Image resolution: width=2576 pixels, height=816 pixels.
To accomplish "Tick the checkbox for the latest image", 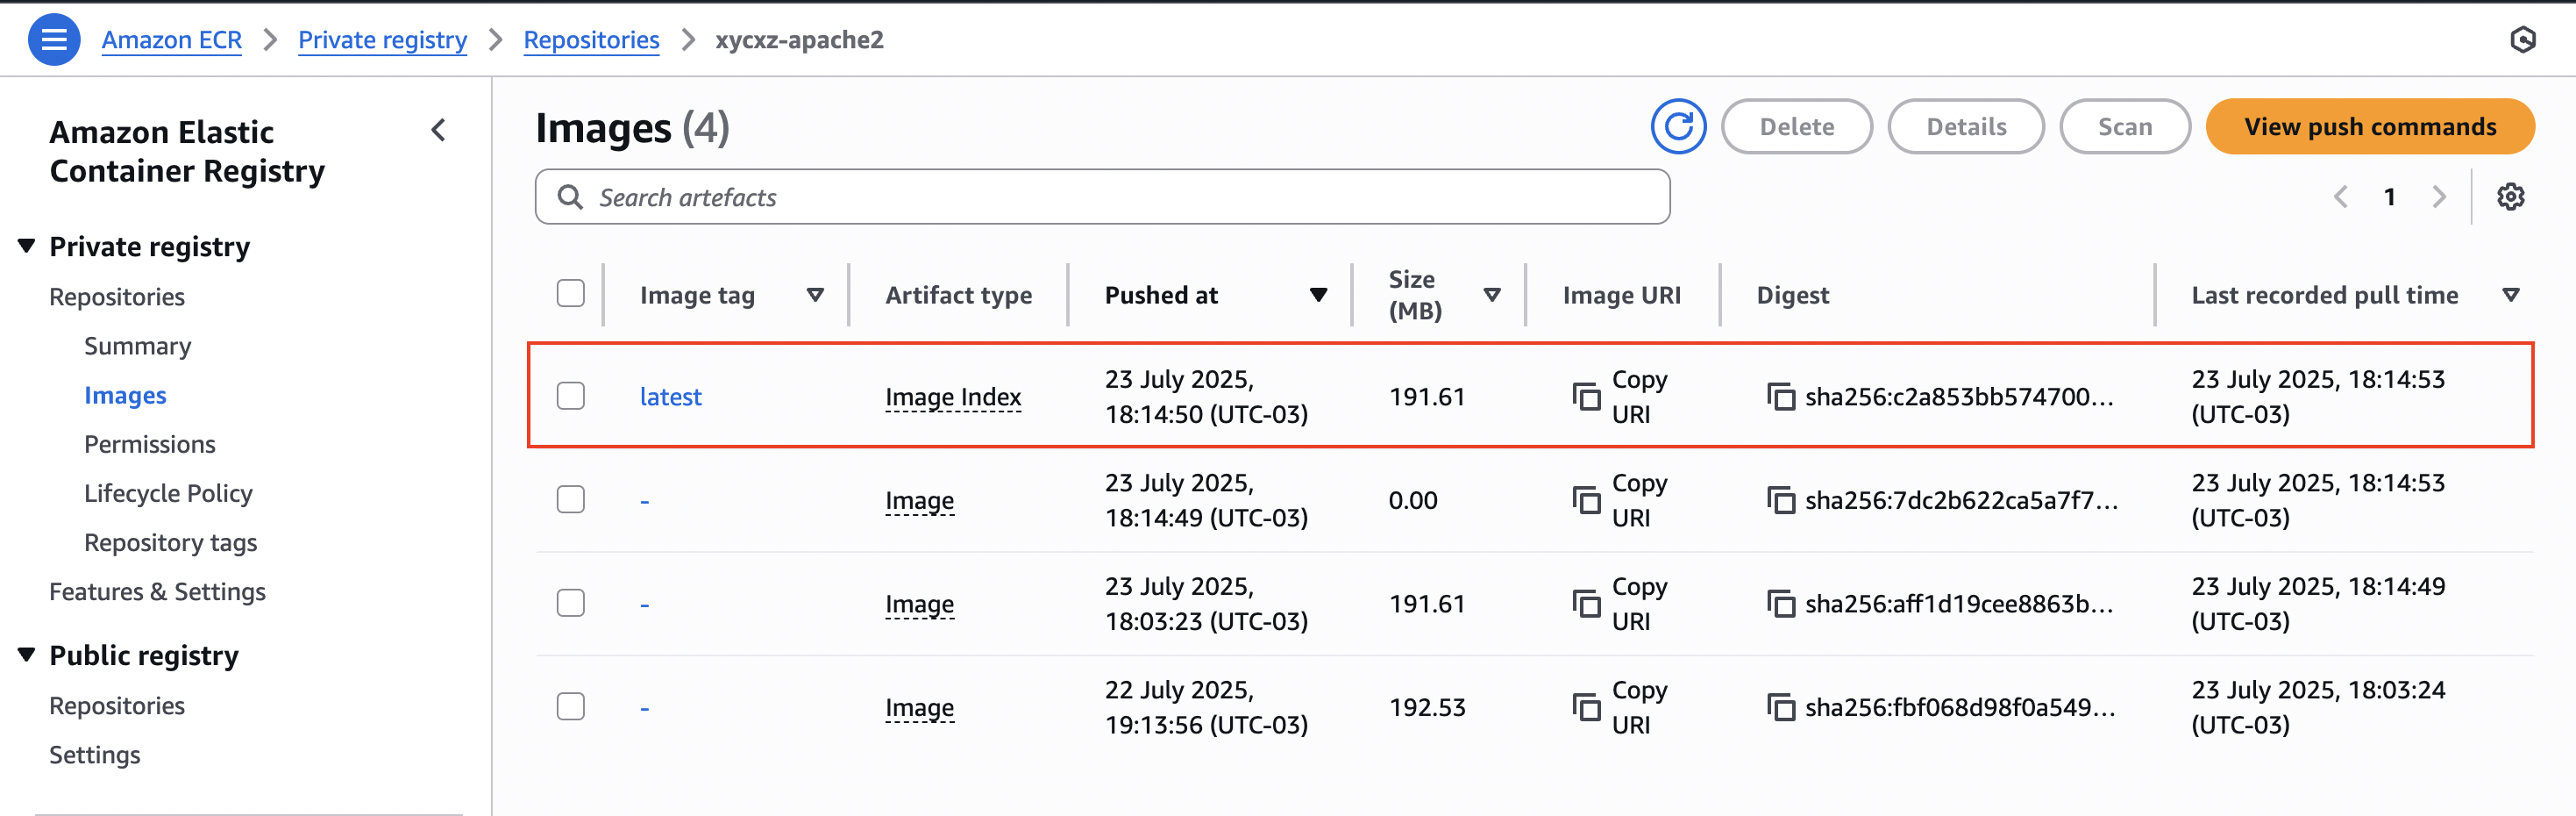I will pyautogui.click(x=570, y=397).
